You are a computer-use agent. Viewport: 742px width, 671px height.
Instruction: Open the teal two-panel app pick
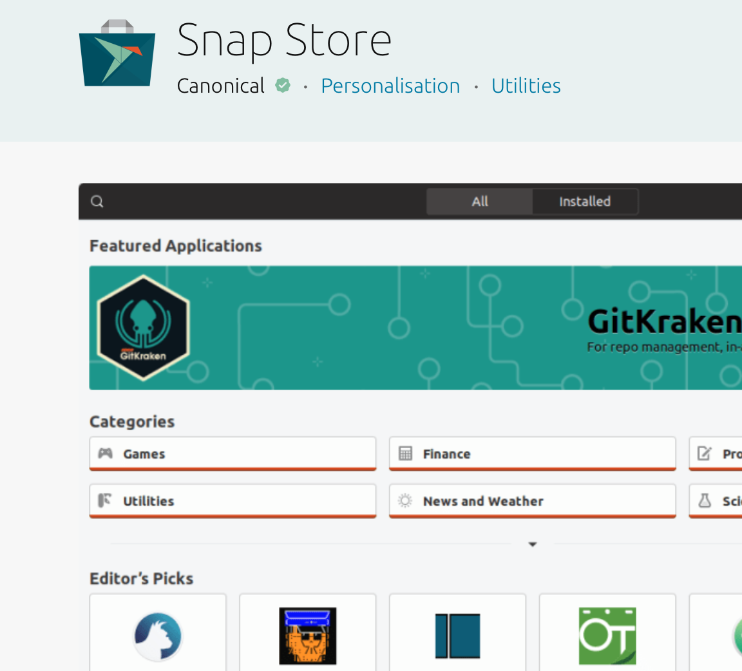click(457, 632)
